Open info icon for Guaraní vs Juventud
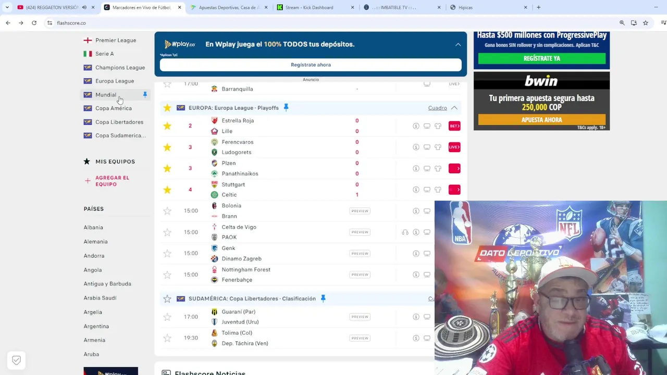The width and height of the screenshot is (667, 375). (x=416, y=317)
